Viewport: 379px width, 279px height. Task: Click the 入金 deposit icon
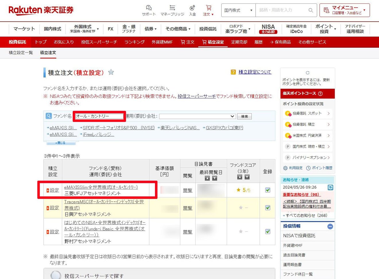coord(192,10)
